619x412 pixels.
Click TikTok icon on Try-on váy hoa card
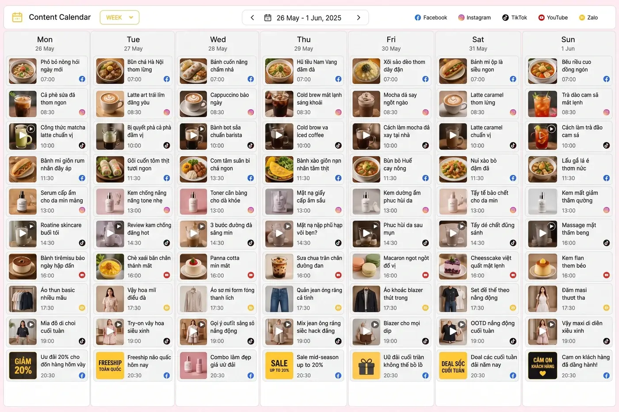pos(167,341)
